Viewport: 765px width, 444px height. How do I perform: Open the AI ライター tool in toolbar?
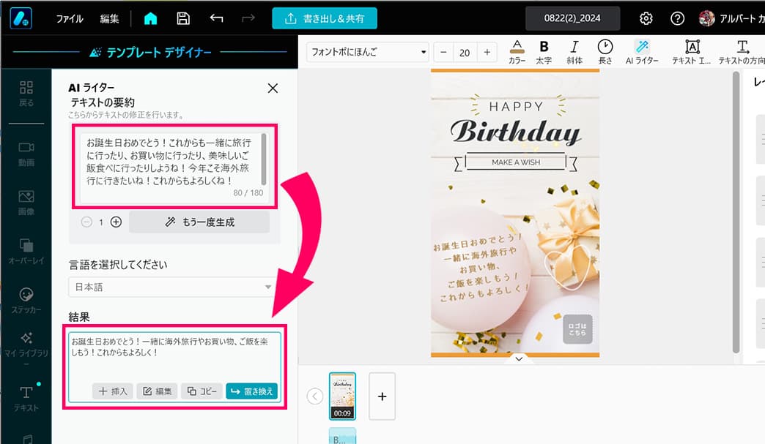[x=642, y=52]
